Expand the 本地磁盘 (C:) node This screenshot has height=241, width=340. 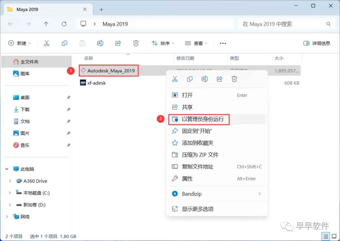click(10, 193)
